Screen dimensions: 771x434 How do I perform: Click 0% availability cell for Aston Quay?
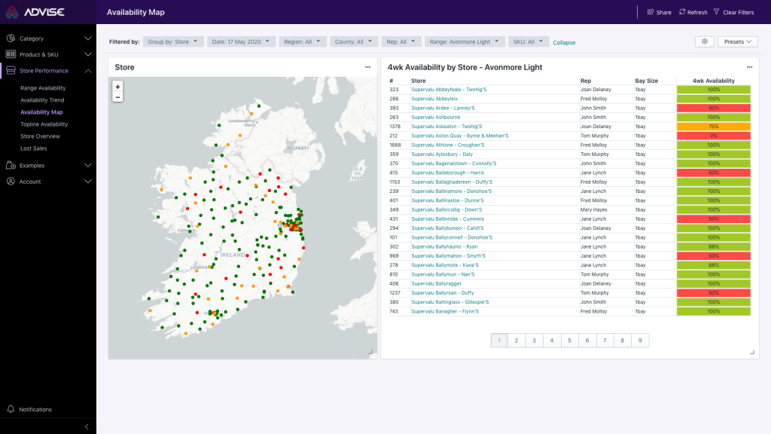[714, 136]
